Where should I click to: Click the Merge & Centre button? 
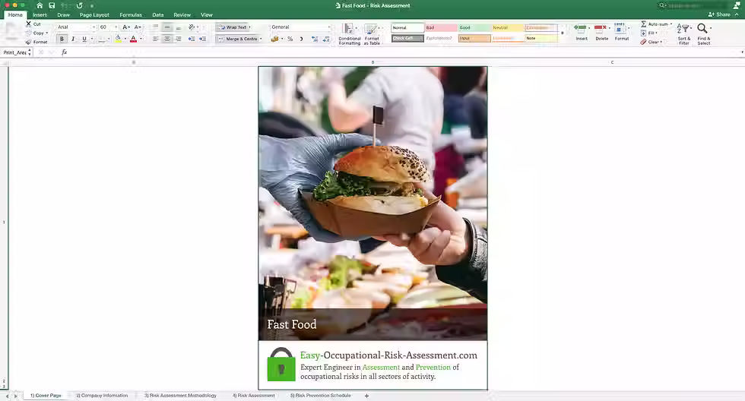click(x=237, y=39)
